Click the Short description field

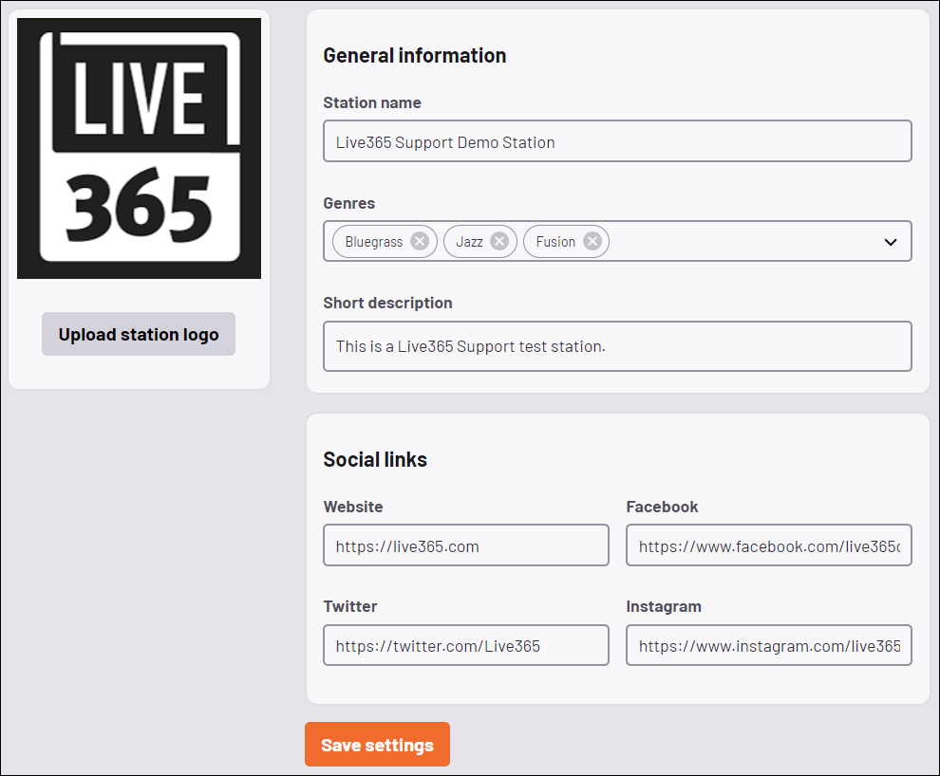[617, 346]
